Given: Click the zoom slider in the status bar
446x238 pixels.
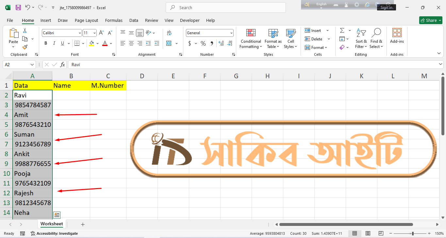Looking at the screenshot, I should tap(413, 233).
